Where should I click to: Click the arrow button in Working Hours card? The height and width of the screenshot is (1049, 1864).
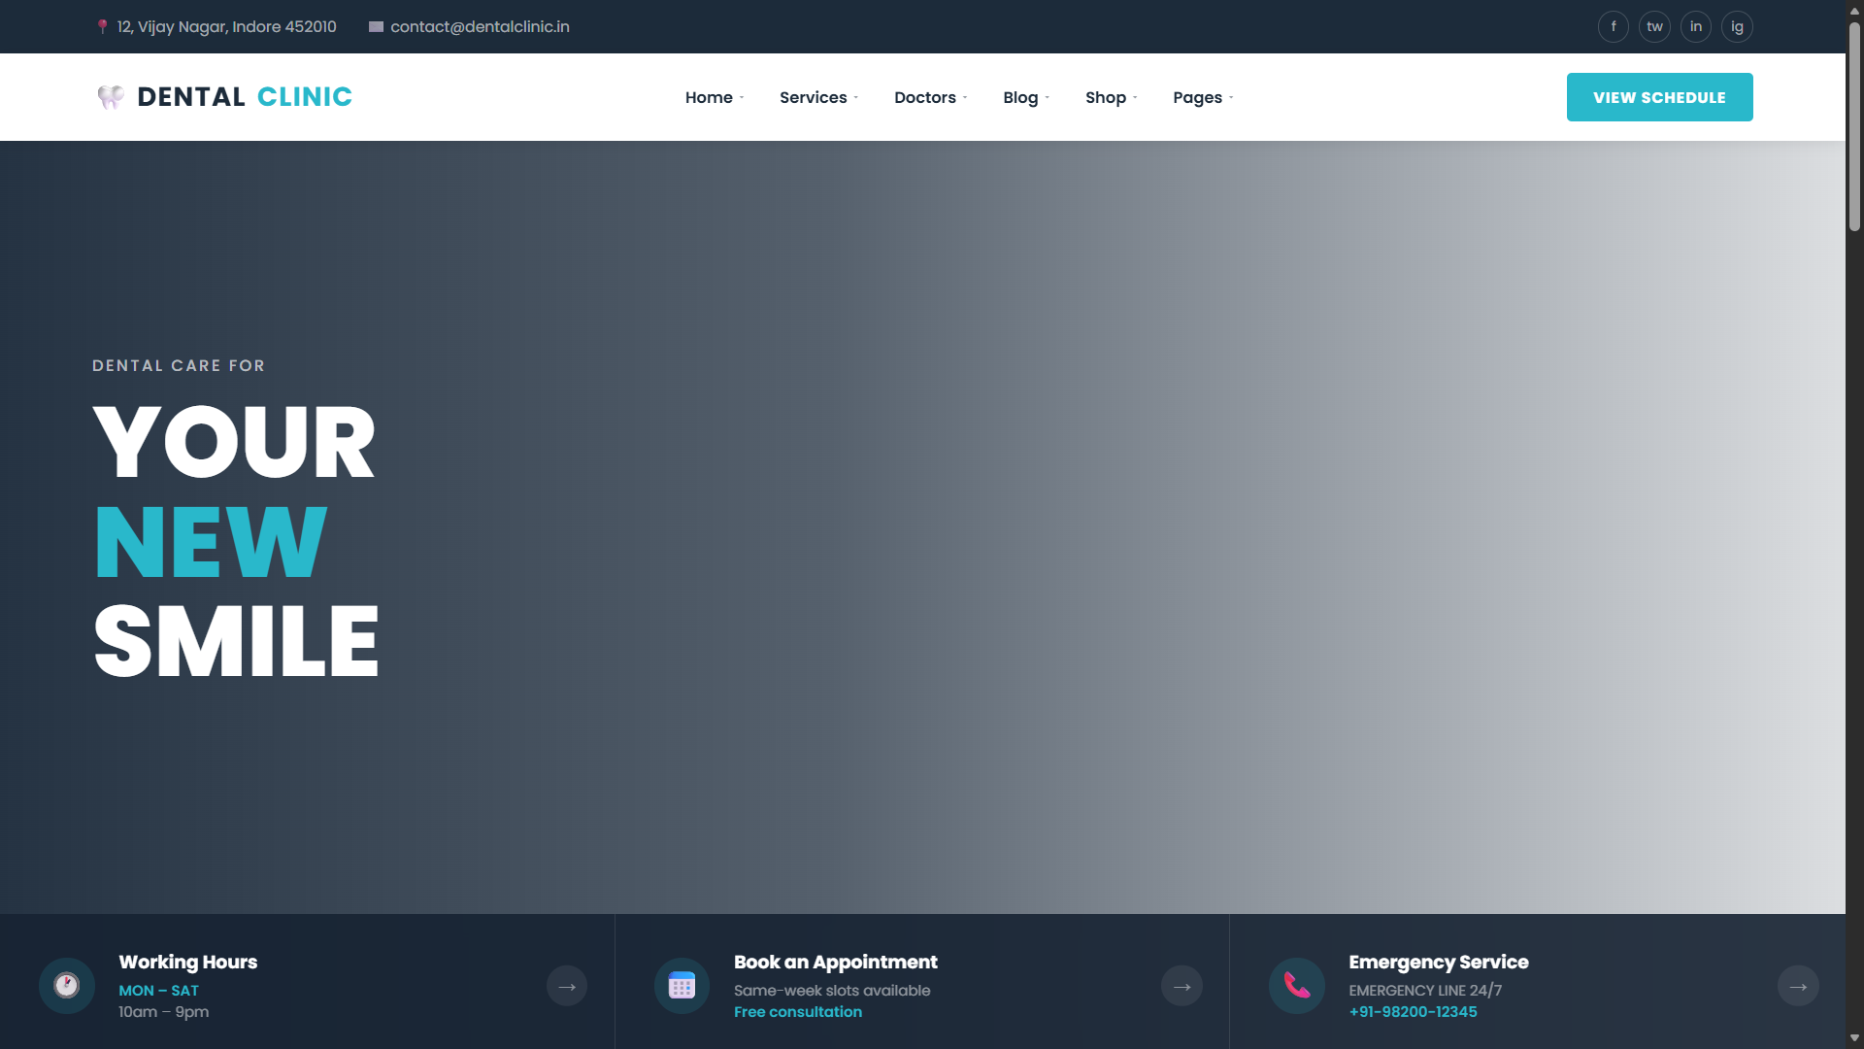(567, 986)
